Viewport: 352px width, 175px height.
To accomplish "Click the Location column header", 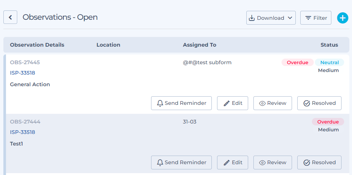I will click(x=108, y=45).
